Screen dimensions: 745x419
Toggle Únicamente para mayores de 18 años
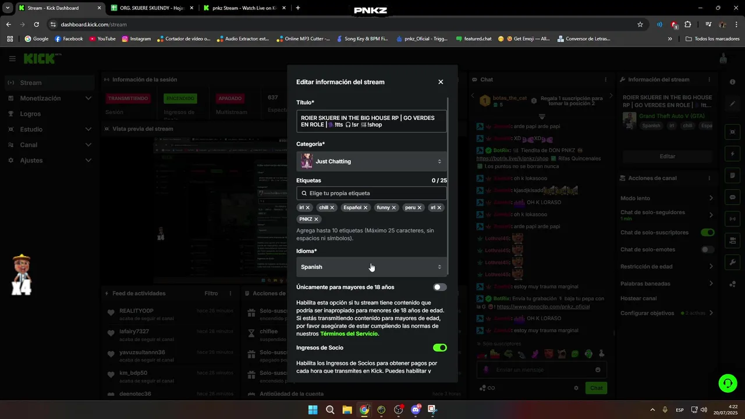pyautogui.click(x=440, y=287)
